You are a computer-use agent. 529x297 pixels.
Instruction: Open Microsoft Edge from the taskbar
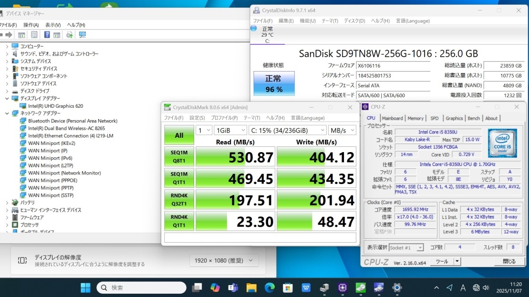coord(270,287)
